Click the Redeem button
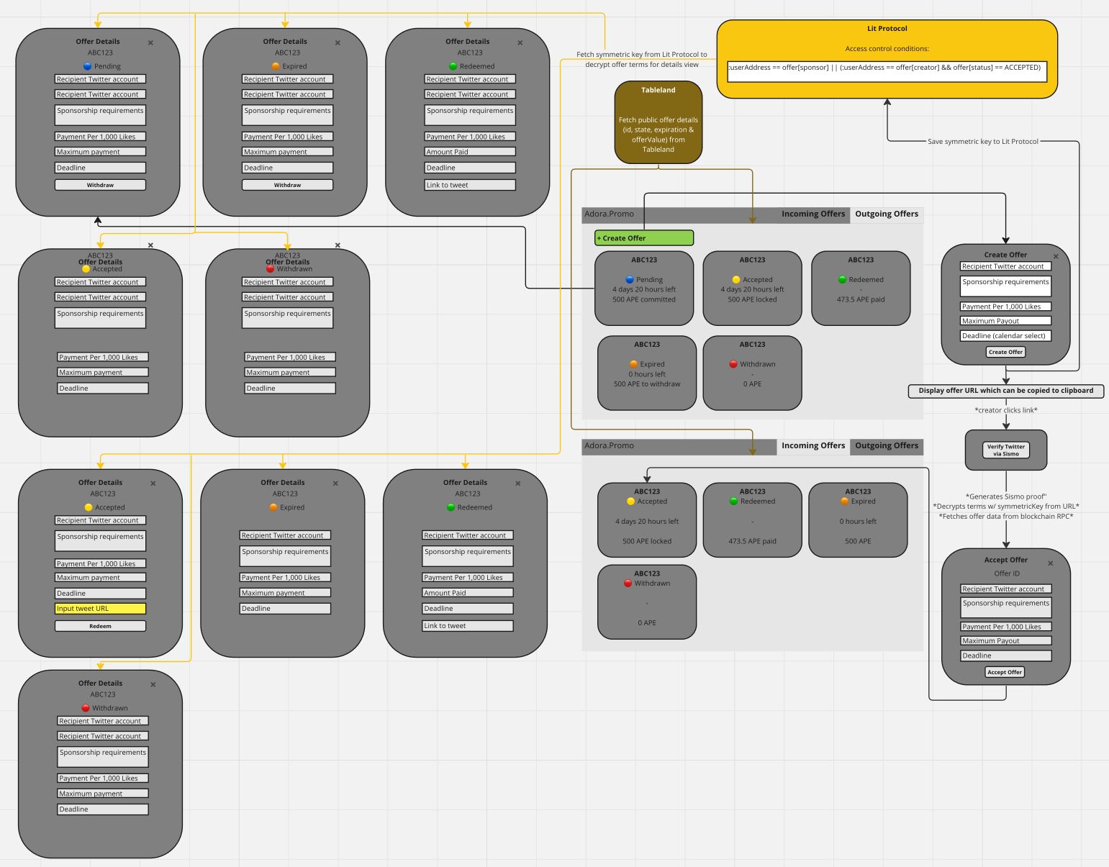The width and height of the screenshot is (1109, 867). tap(100, 626)
